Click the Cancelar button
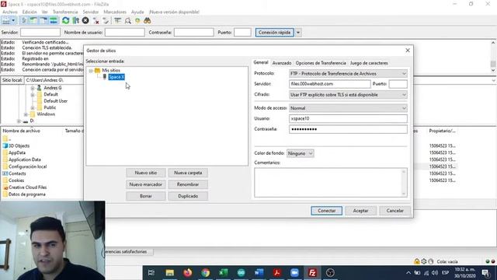This screenshot has height=280, width=497. 395,211
